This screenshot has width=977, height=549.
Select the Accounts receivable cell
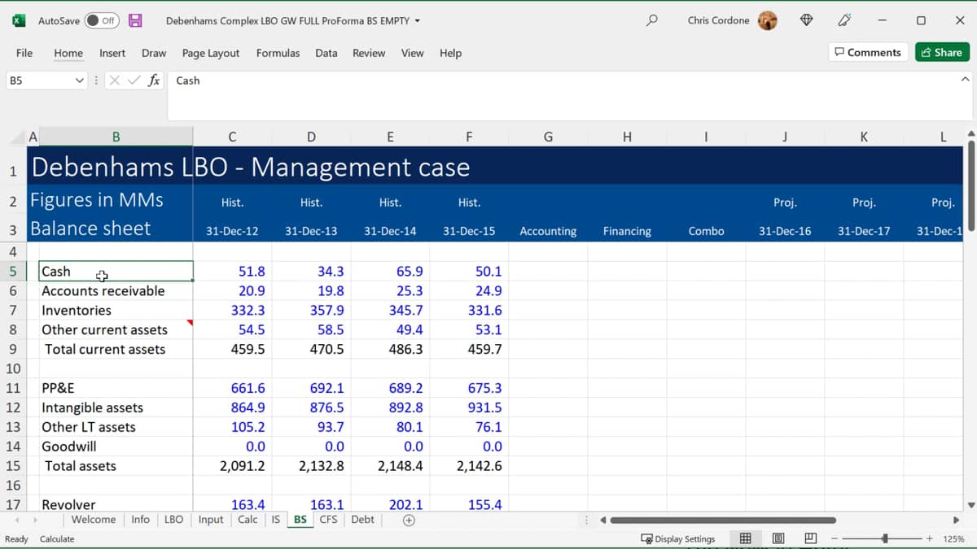click(x=116, y=291)
